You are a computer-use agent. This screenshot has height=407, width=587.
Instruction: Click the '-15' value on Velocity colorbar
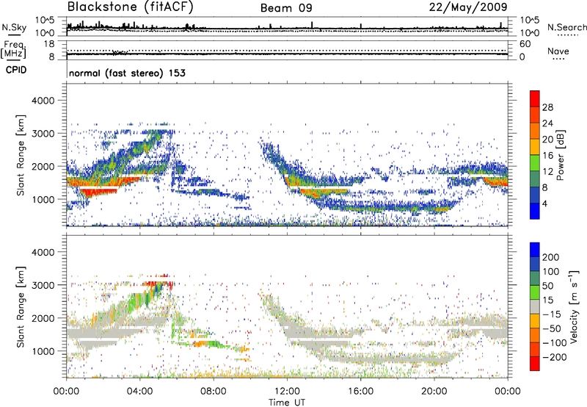coord(552,314)
